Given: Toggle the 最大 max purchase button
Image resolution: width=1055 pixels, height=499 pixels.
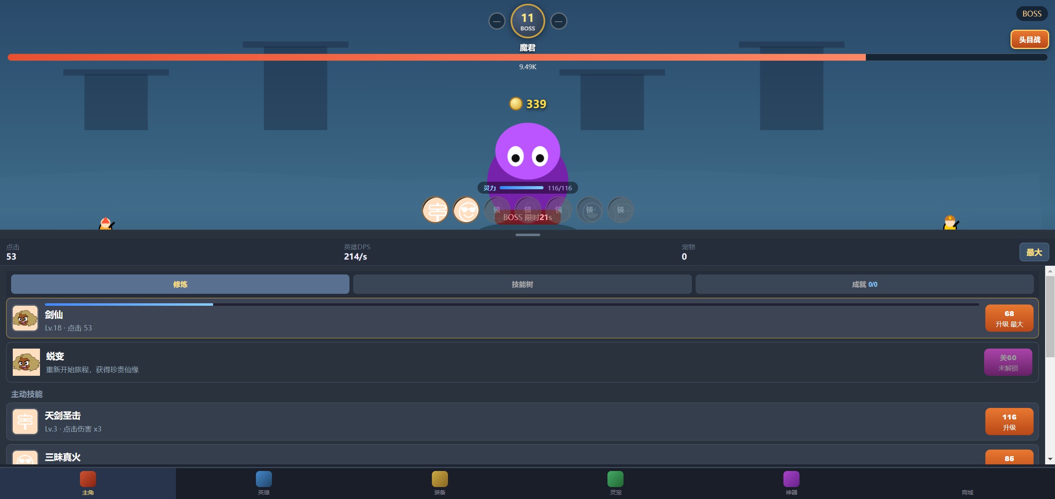Looking at the screenshot, I should [1034, 252].
